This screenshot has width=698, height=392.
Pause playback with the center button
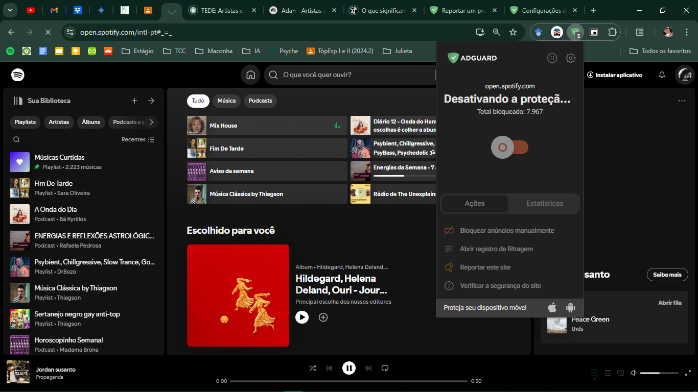coord(349,368)
